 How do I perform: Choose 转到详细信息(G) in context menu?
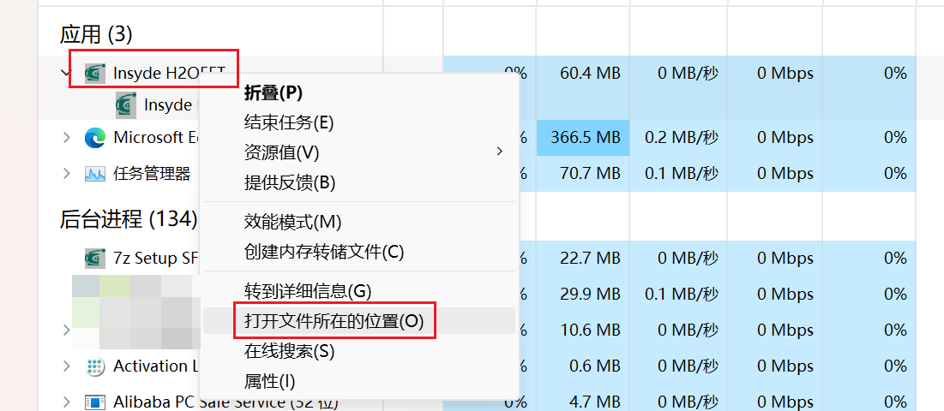(x=359, y=291)
